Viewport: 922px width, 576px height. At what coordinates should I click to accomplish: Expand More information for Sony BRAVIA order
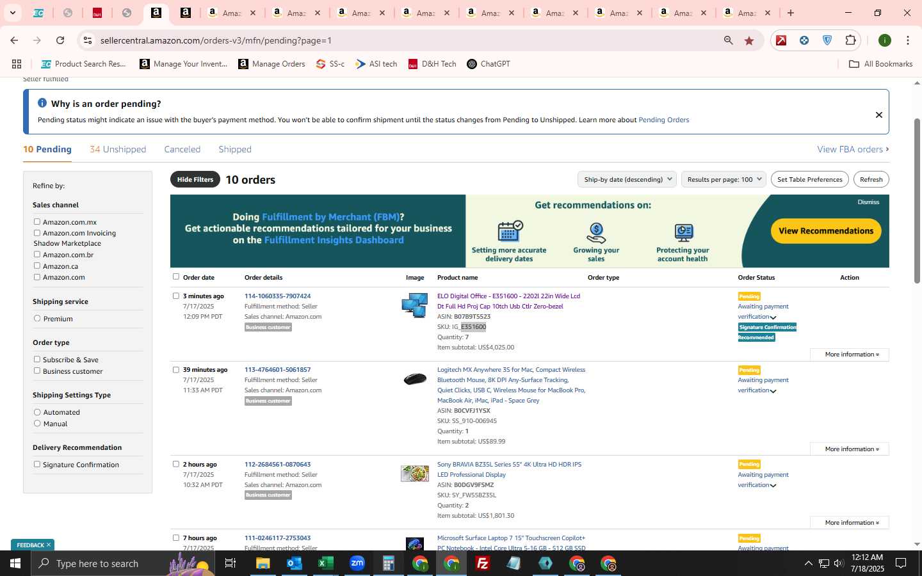click(849, 522)
